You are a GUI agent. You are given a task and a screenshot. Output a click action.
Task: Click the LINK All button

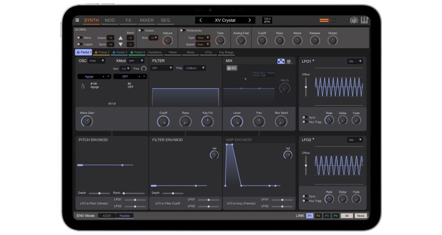point(347,216)
